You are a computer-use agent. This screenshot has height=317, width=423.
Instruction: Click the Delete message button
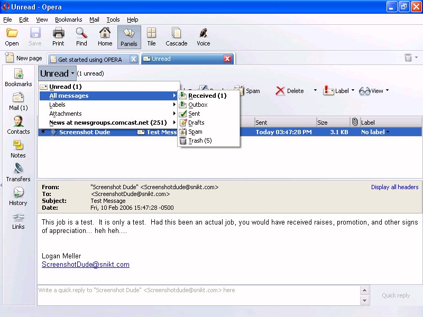289,91
